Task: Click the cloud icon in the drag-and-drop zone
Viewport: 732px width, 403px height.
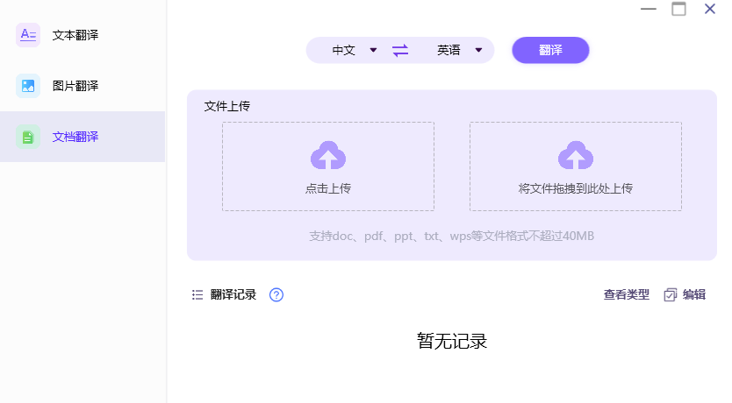Action: coord(576,156)
